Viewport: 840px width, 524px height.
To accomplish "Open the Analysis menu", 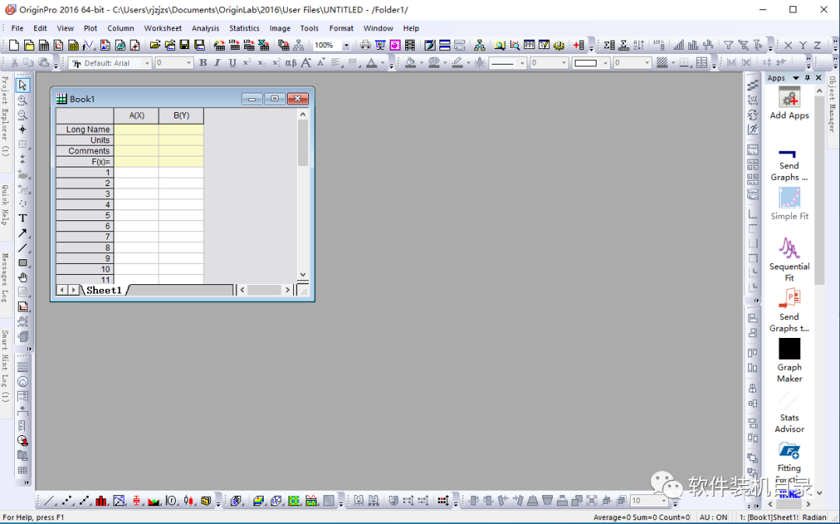I will [205, 29].
